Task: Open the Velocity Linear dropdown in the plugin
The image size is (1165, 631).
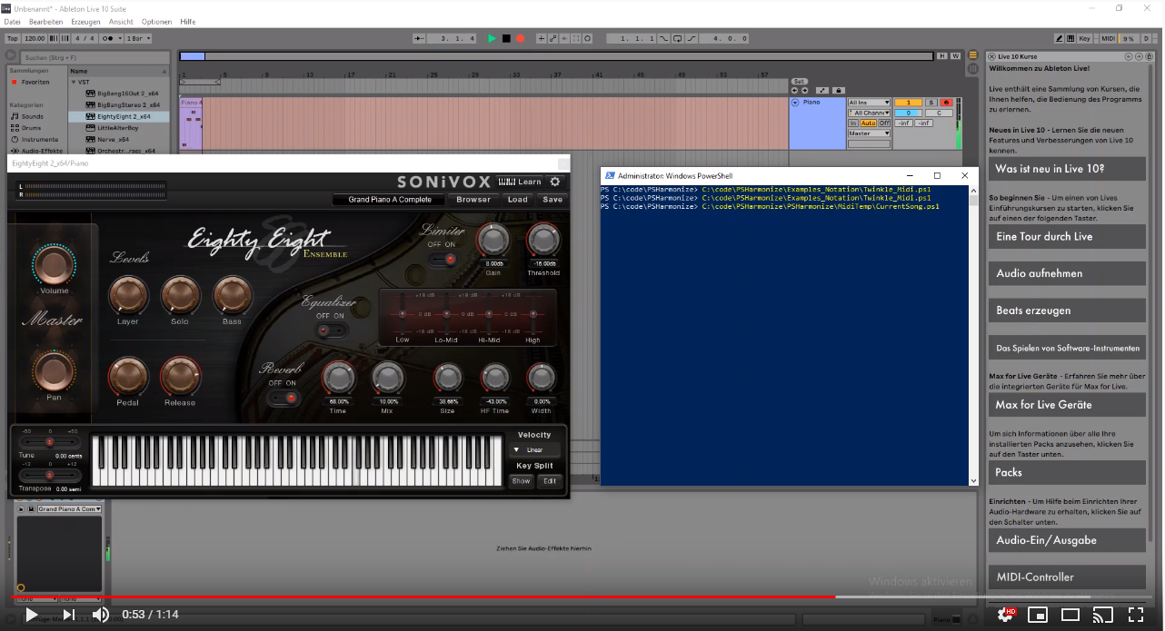Action: point(534,449)
